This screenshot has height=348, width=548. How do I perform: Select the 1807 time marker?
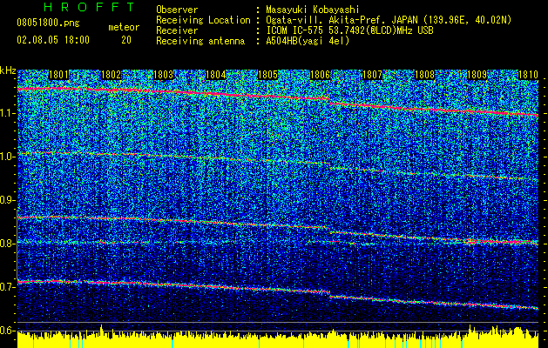pos(372,76)
